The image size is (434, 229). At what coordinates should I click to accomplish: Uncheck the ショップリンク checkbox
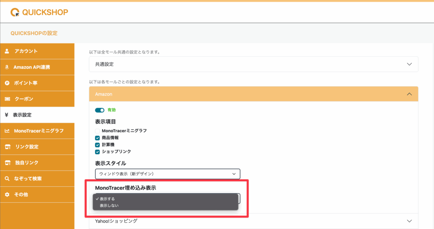97,152
